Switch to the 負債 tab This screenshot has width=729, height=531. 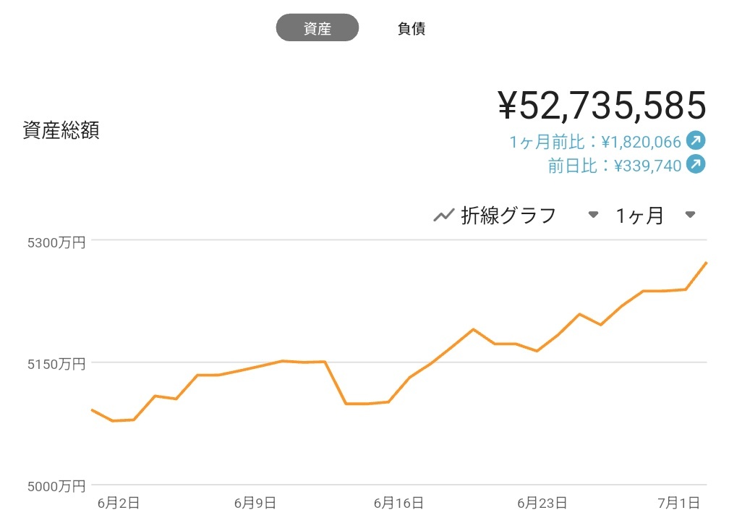tap(412, 28)
